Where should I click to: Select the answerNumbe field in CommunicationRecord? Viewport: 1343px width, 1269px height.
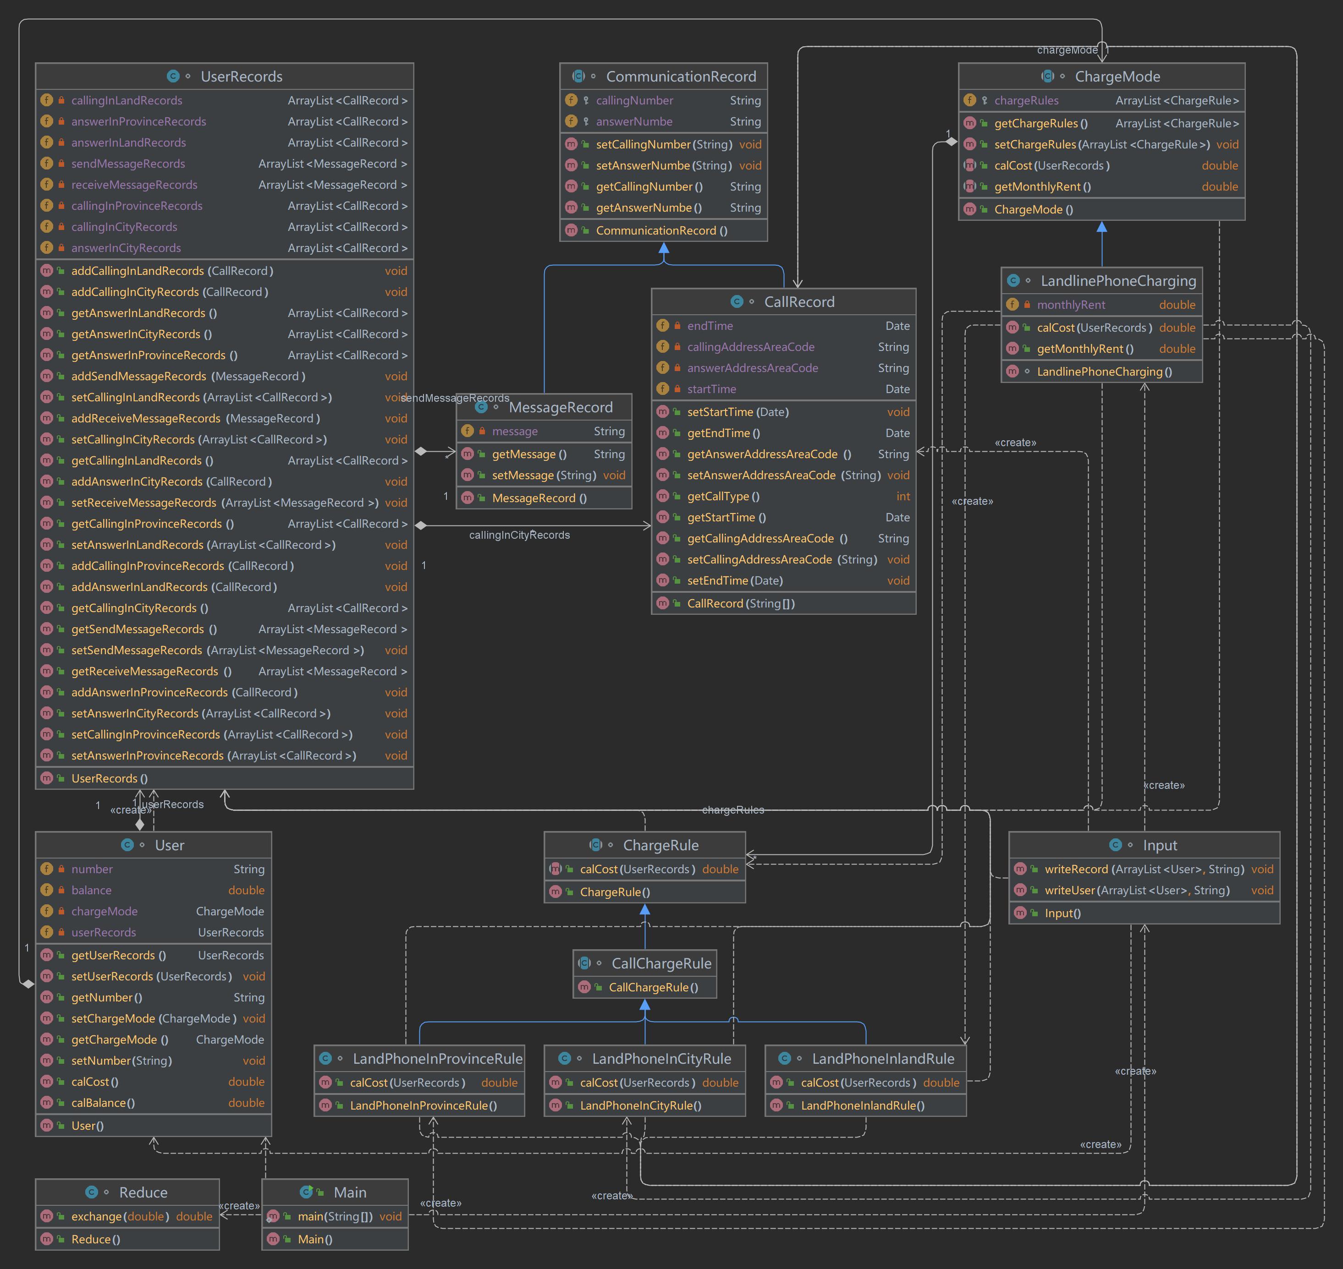point(664,121)
